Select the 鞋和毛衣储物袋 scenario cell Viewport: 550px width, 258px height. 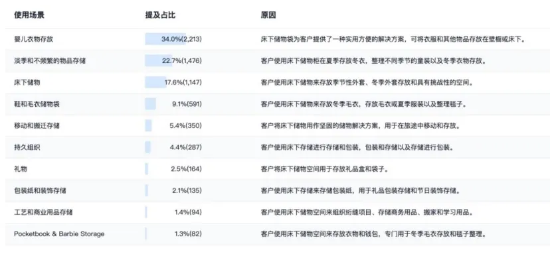click(37, 104)
